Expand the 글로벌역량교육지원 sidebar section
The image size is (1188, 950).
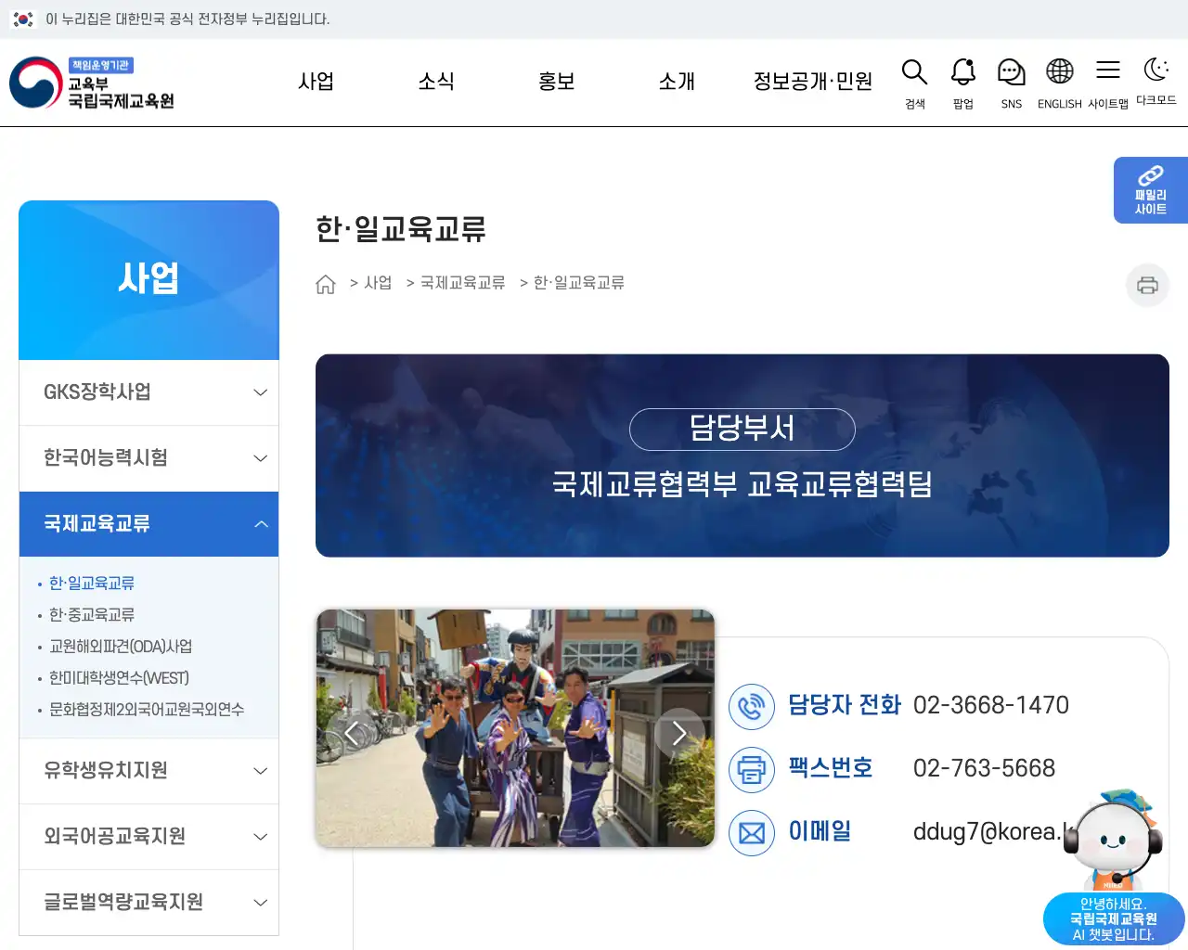tap(148, 903)
